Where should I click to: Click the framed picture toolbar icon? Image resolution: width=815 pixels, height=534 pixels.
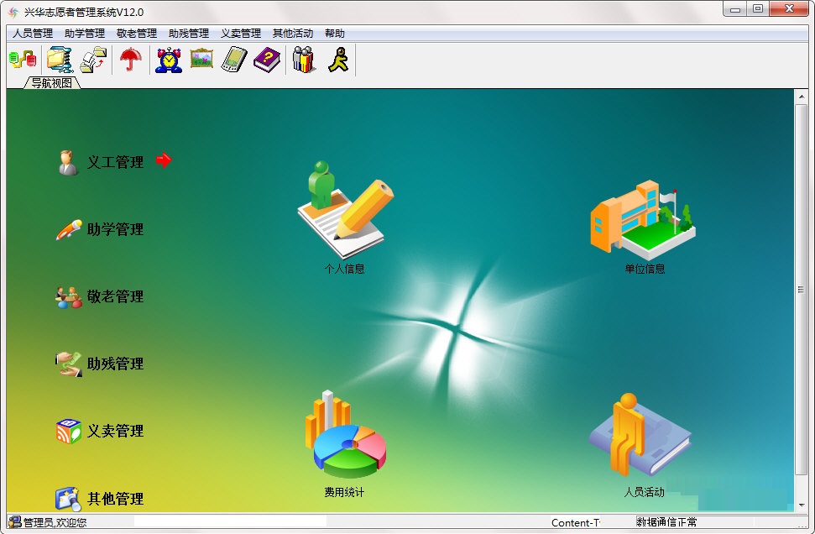pos(201,58)
